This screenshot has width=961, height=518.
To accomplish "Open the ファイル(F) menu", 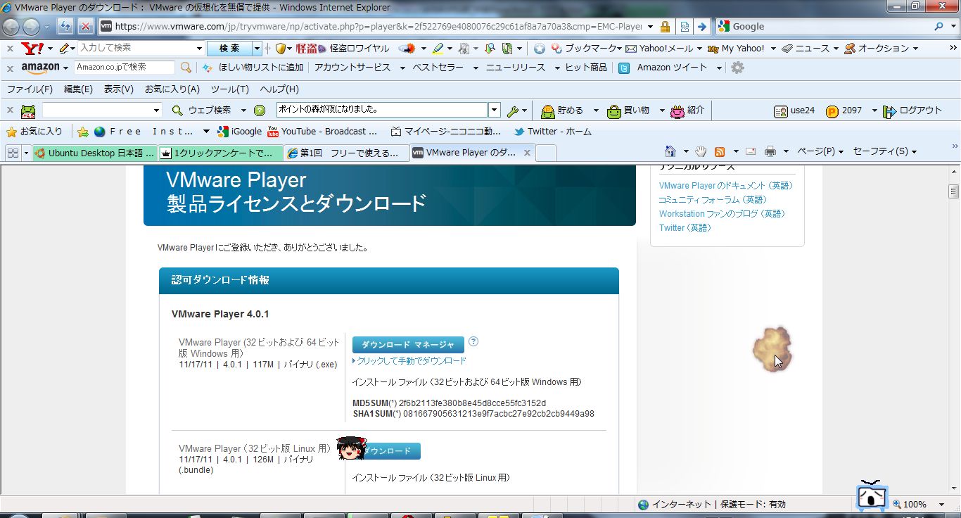I will (30, 89).
